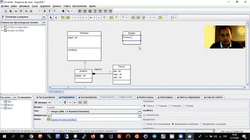The width and height of the screenshot is (250, 140).
Task: Switch to the Estereotipos tab
Action: pyautogui.click(x=165, y=97)
